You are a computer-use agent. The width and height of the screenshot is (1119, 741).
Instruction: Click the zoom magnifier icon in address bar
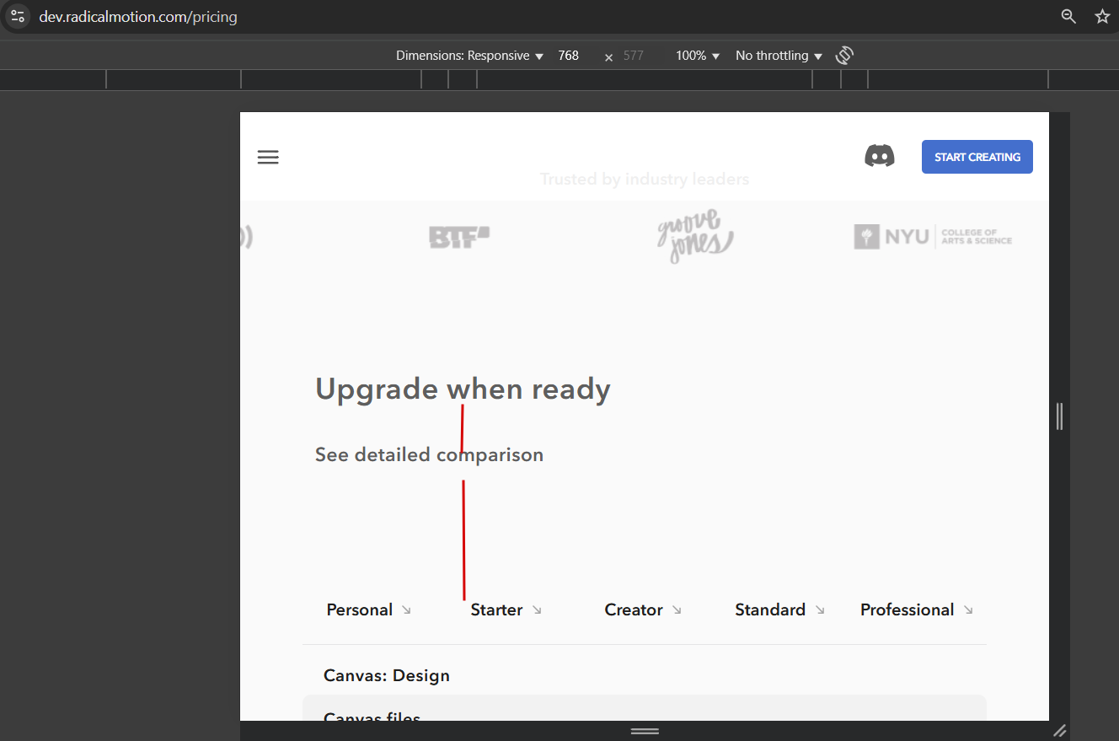(1068, 16)
